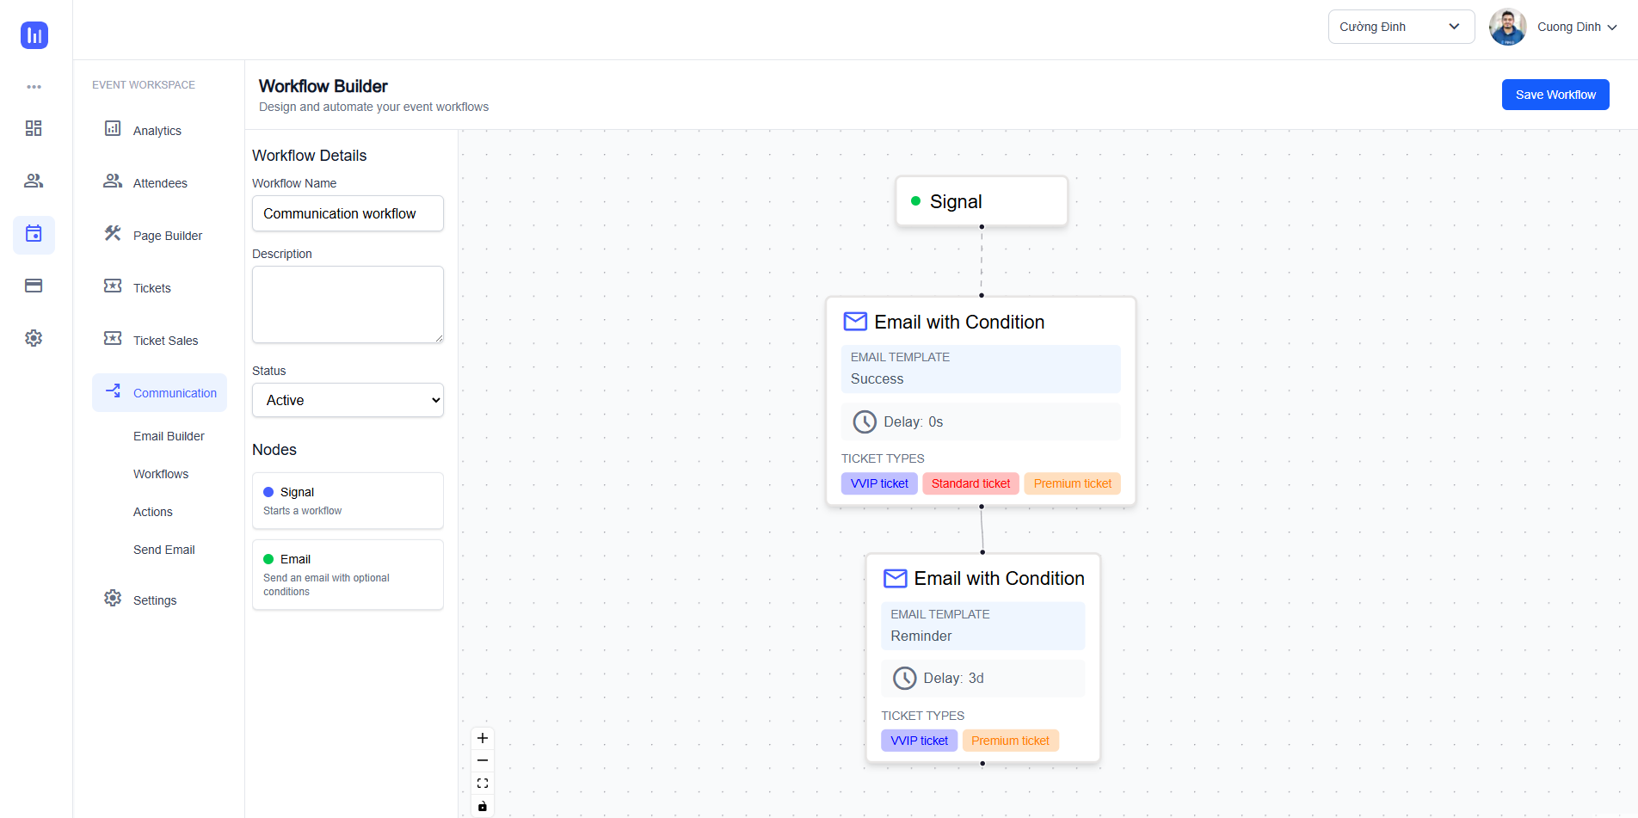Screen dimensions: 1638x818
Task: Go to Email Builder submenu item
Action: pyautogui.click(x=169, y=436)
